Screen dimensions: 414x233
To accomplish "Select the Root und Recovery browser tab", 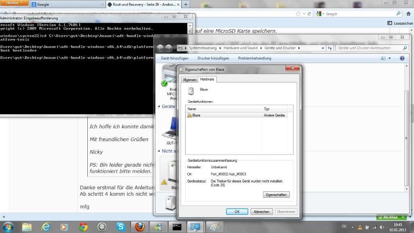I will point(144,4).
